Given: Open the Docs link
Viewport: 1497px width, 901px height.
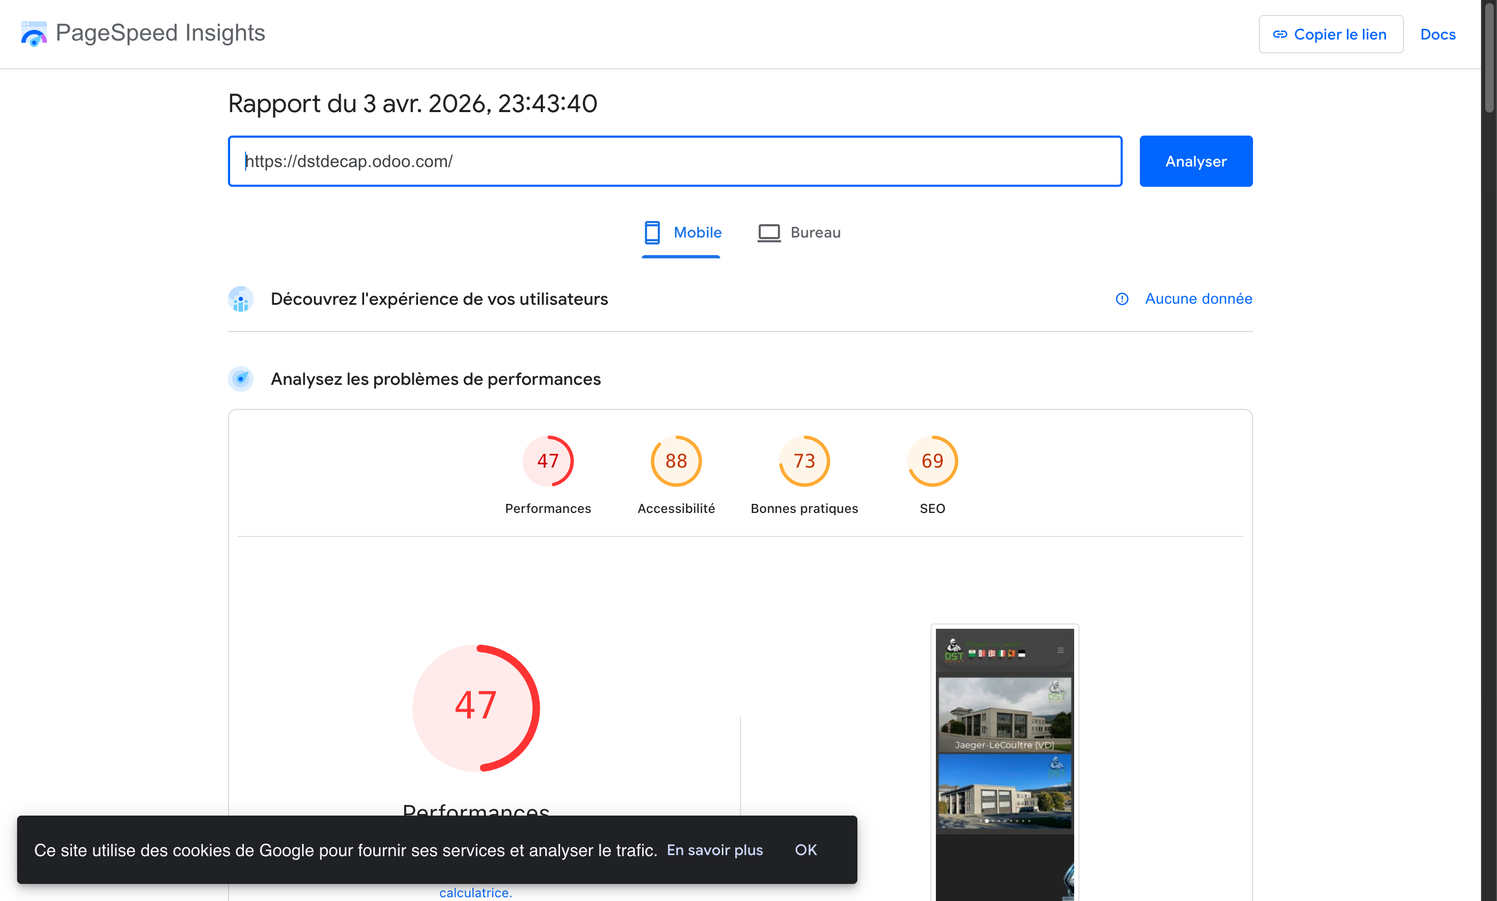Looking at the screenshot, I should (x=1438, y=35).
